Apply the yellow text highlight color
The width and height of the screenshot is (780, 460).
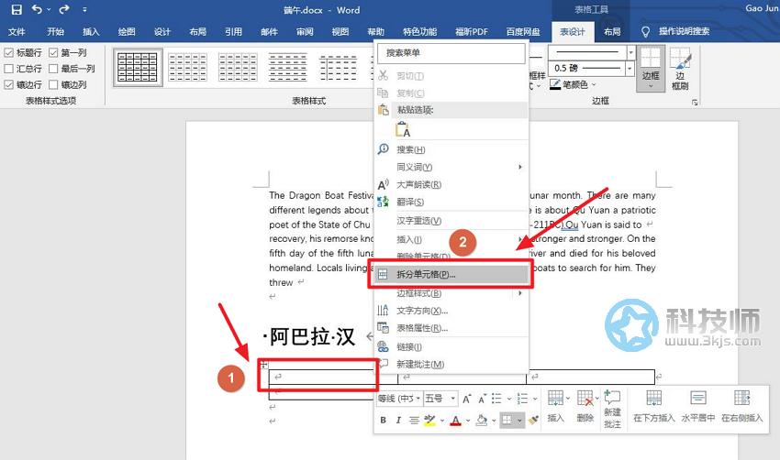pyautogui.click(x=429, y=421)
